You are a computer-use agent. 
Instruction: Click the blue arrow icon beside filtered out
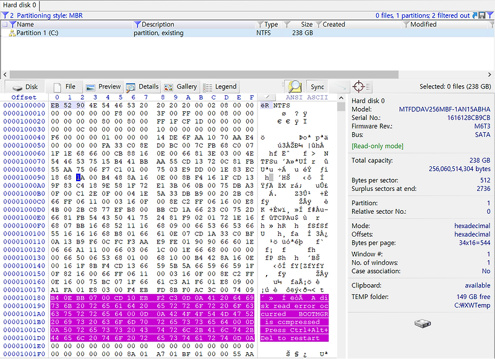tap(475, 15)
